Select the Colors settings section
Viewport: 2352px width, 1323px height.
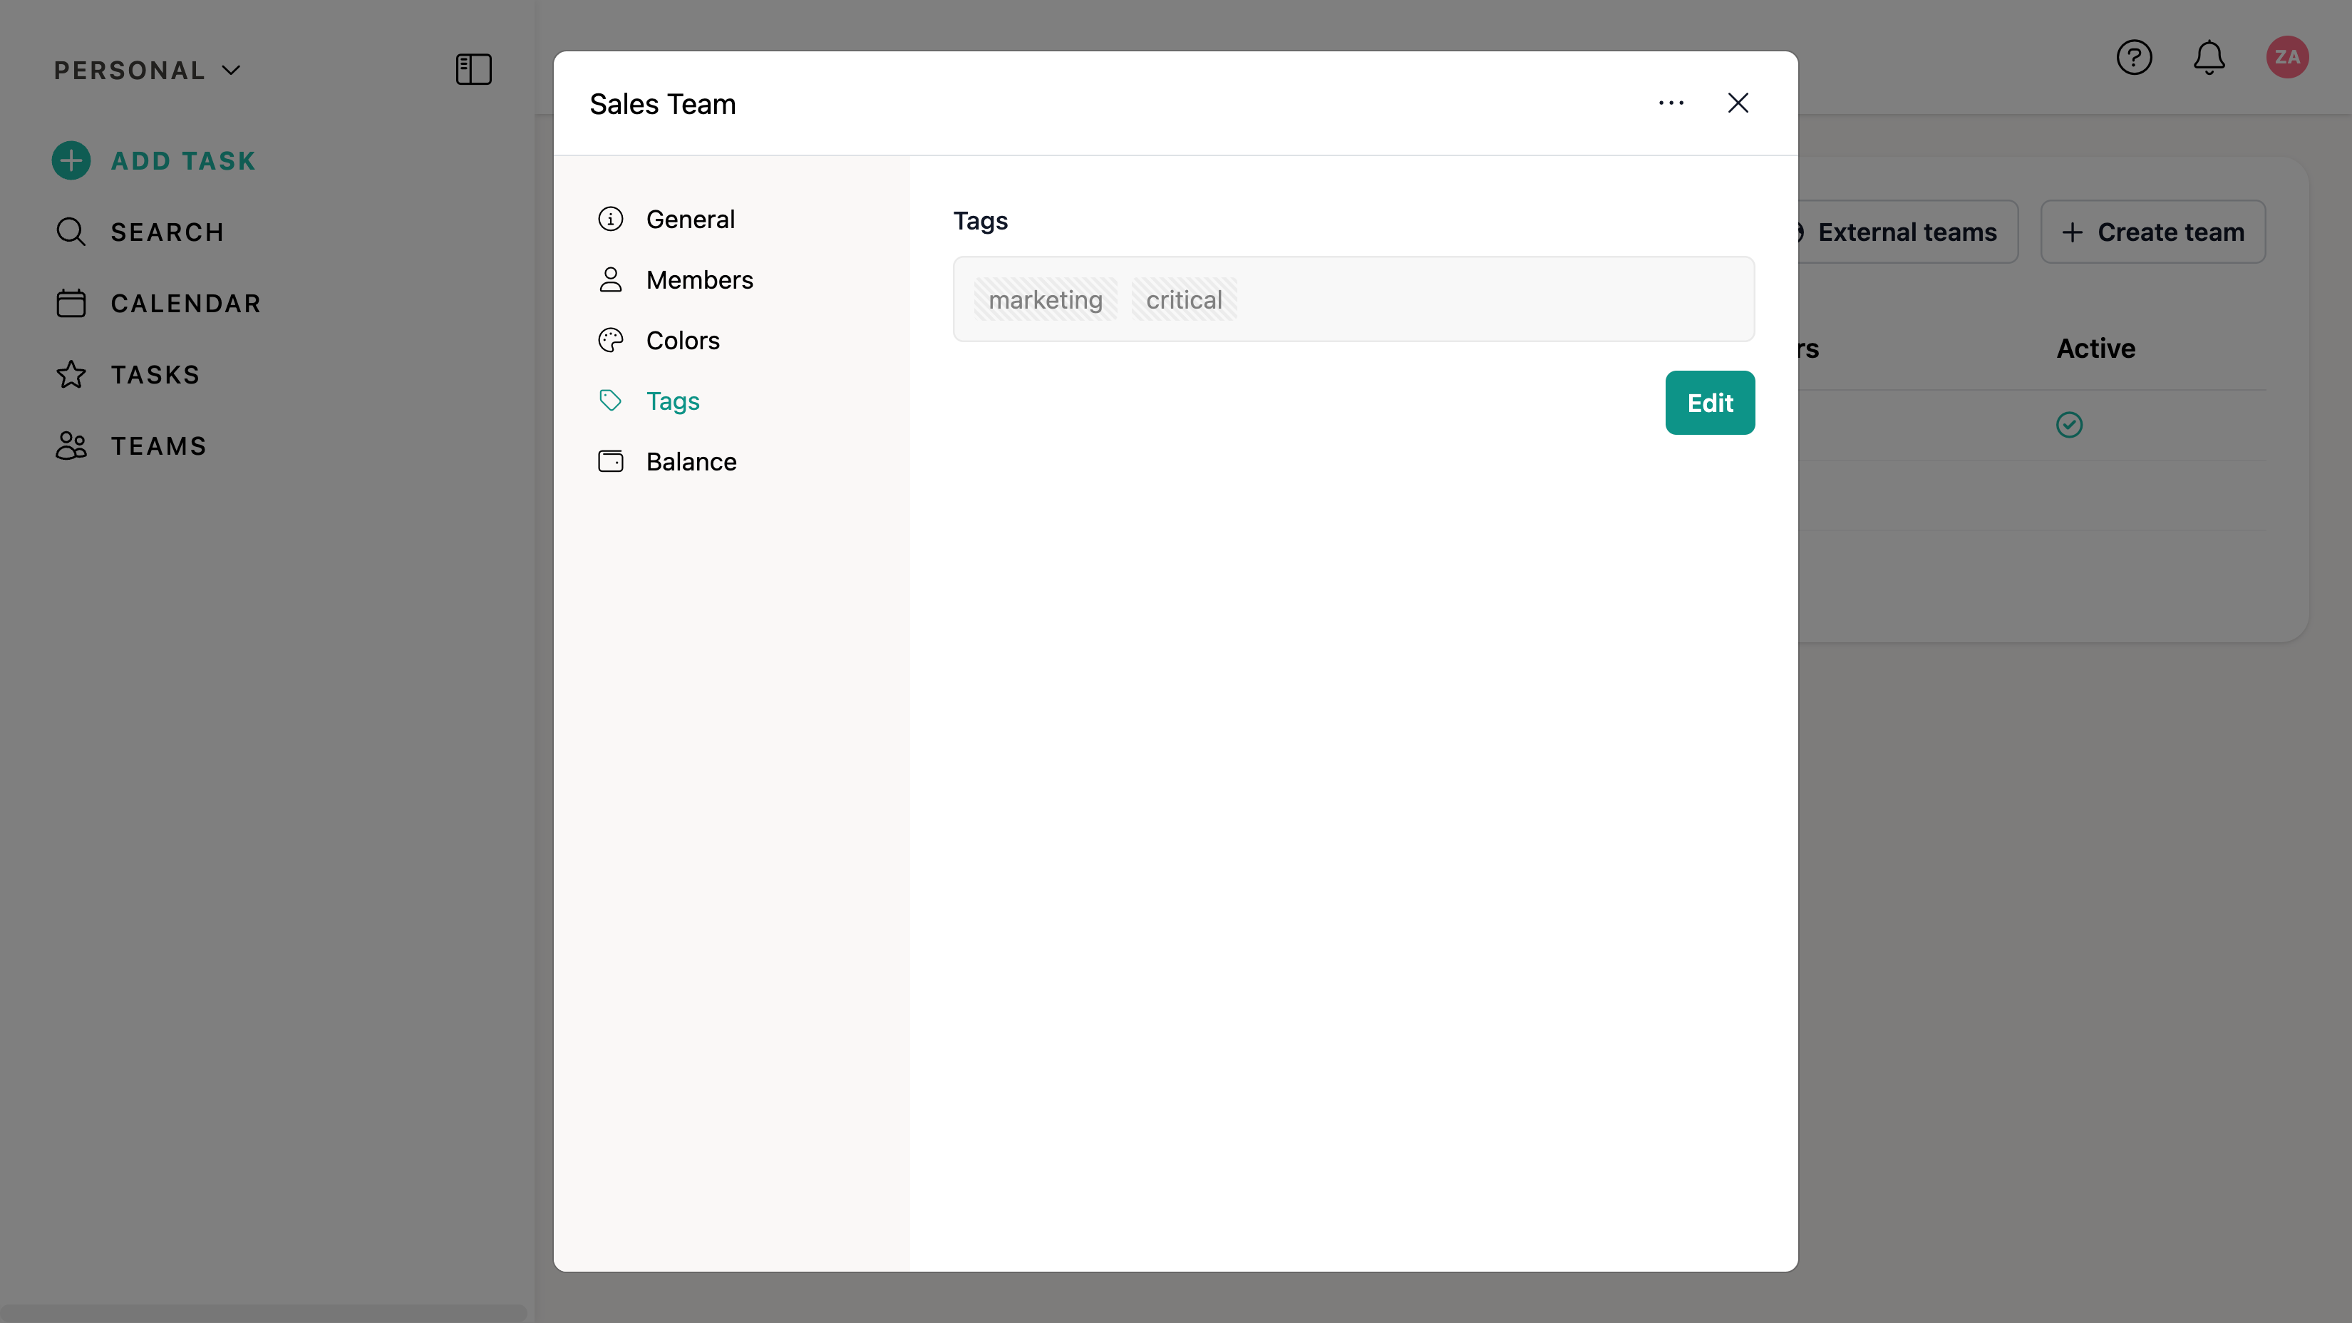(682, 341)
